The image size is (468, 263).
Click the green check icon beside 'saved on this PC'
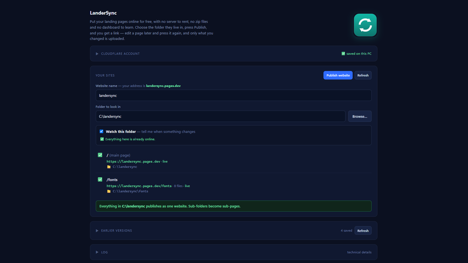tap(343, 54)
